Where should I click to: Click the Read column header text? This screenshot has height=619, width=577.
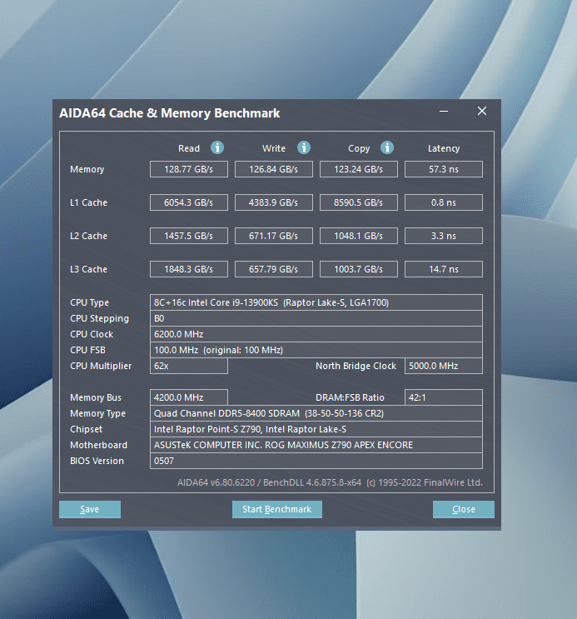(189, 148)
